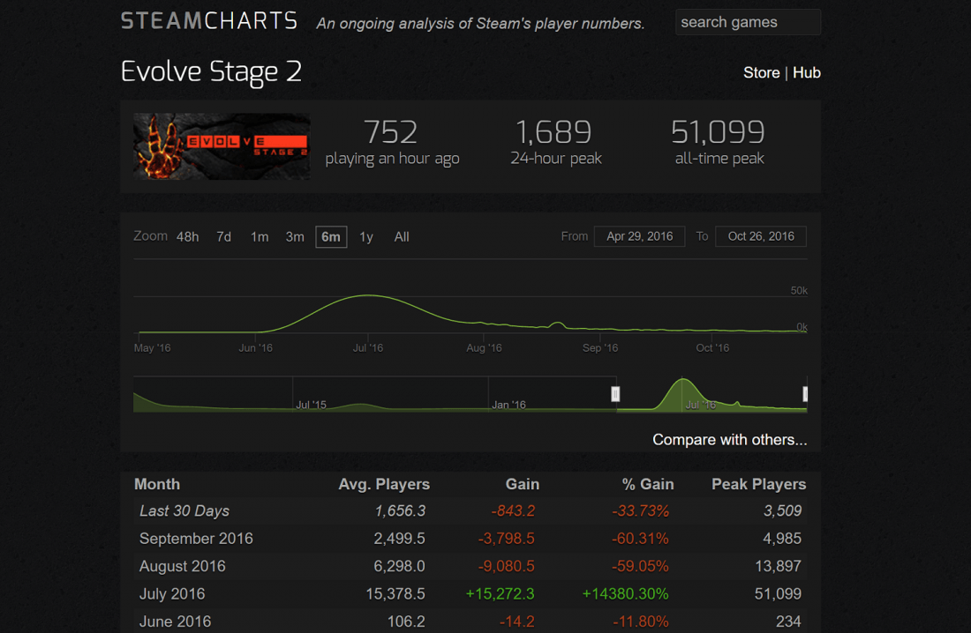Click the +14380.30% gain value
The image size is (971, 633).
[626, 594]
